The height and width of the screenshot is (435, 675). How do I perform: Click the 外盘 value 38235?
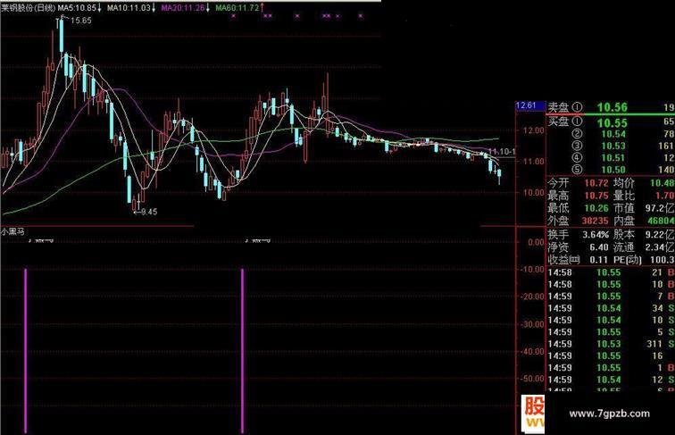[x=595, y=221]
